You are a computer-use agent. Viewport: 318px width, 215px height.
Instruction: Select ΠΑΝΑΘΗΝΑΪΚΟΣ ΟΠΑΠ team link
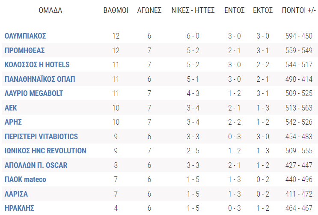(41, 79)
